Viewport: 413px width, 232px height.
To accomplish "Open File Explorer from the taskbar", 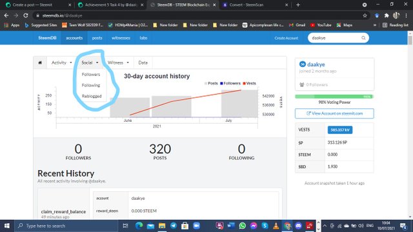I will [162, 226].
